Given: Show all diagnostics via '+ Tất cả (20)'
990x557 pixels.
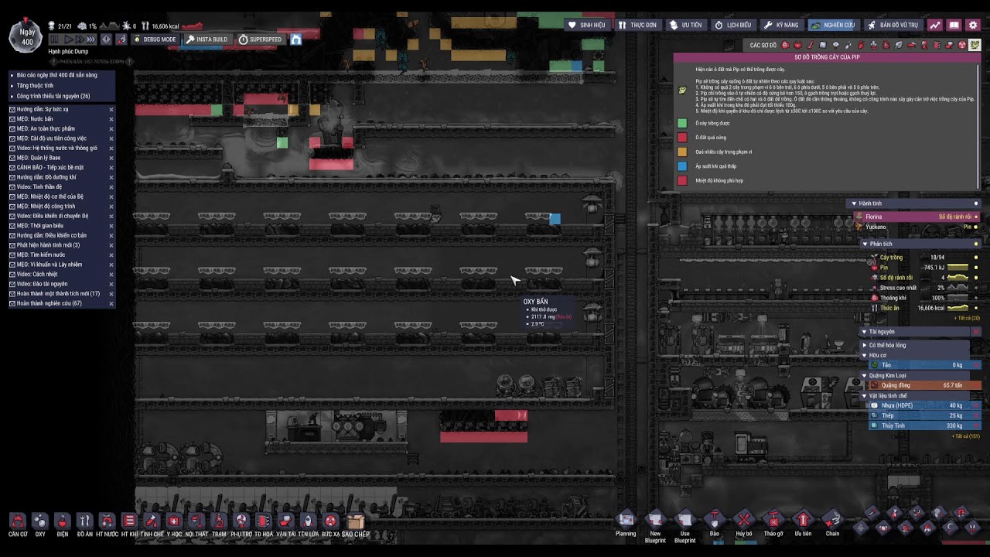Looking at the screenshot, I should [967, 318].
